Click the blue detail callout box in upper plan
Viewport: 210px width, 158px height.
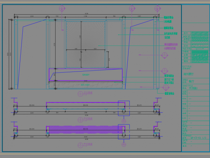[123, 108]
